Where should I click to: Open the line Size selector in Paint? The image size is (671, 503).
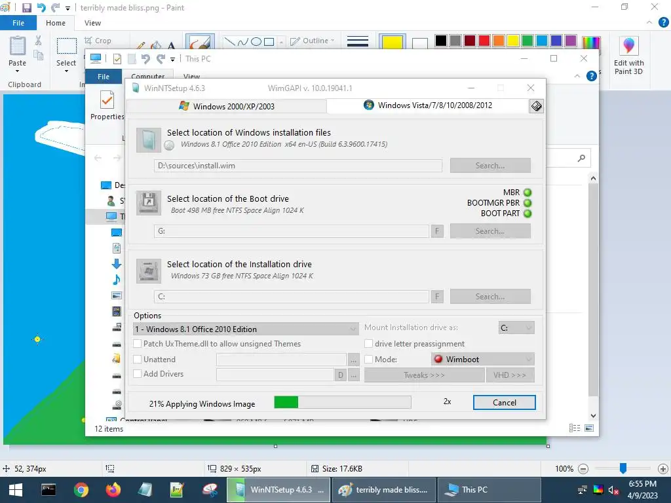[x=358, y=41]
